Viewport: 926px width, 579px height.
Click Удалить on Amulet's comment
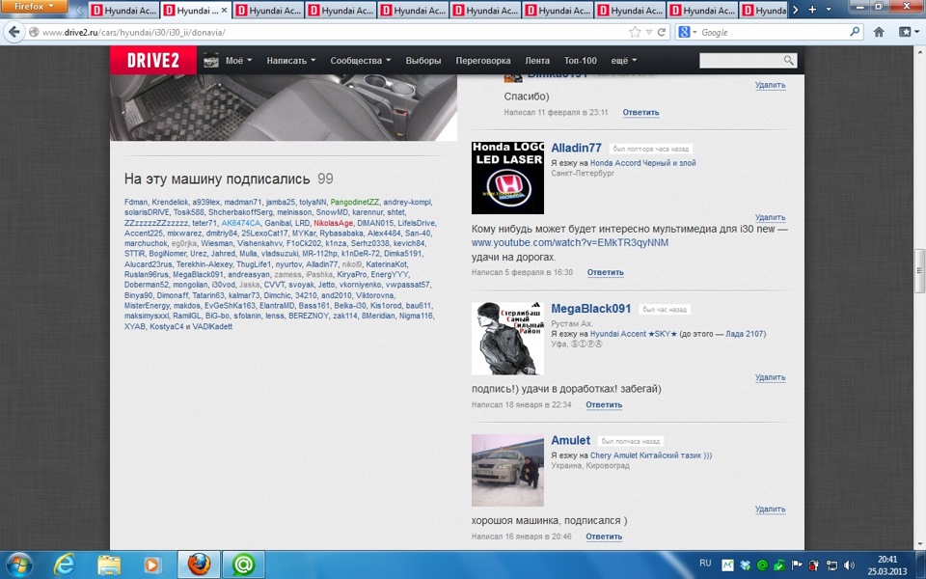tap(770, 509)
